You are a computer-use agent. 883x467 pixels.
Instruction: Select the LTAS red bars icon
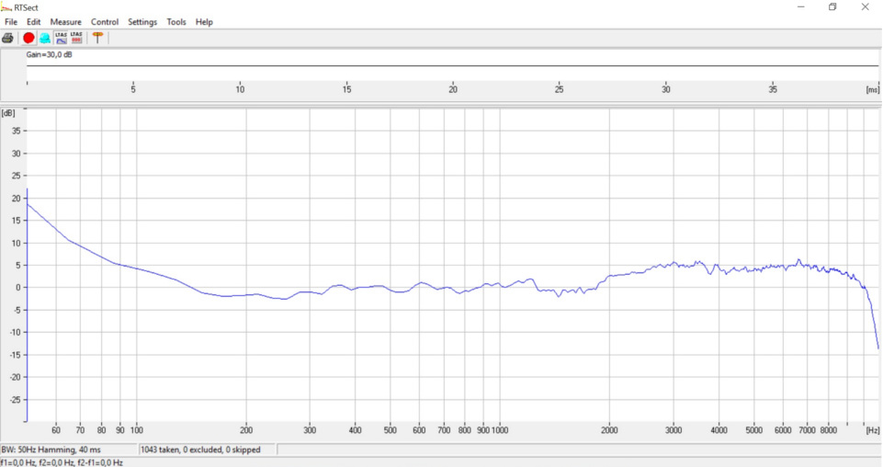[x=77, y=38]
